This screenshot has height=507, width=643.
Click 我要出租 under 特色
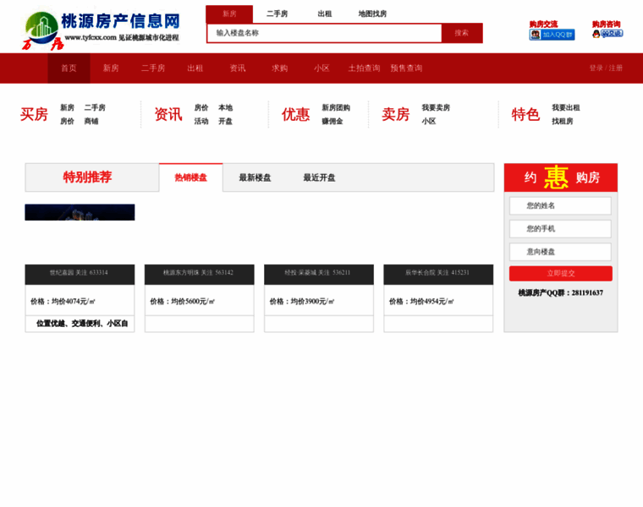[x=565, y=108]
